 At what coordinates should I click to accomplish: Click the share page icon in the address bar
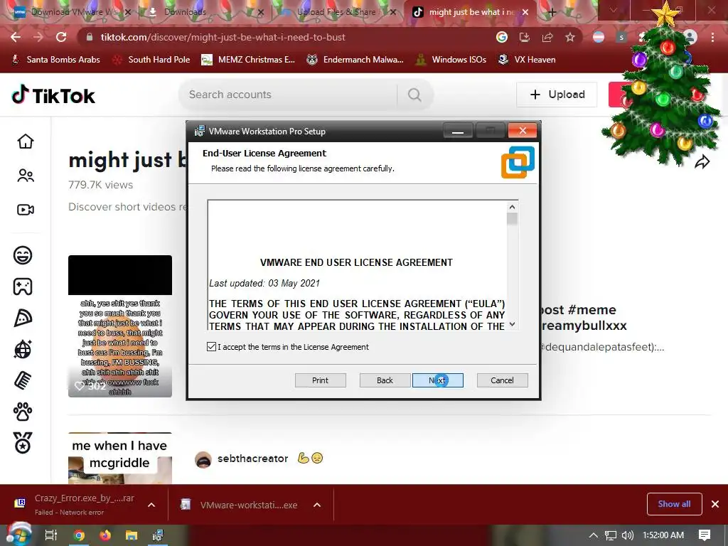click(547, 37)
